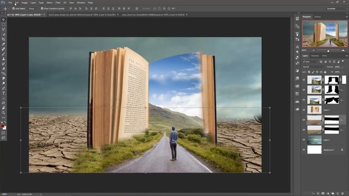The image size is (349, 196).
Task: Toggle visibility of third layer from top
Action: coord(304,100)
